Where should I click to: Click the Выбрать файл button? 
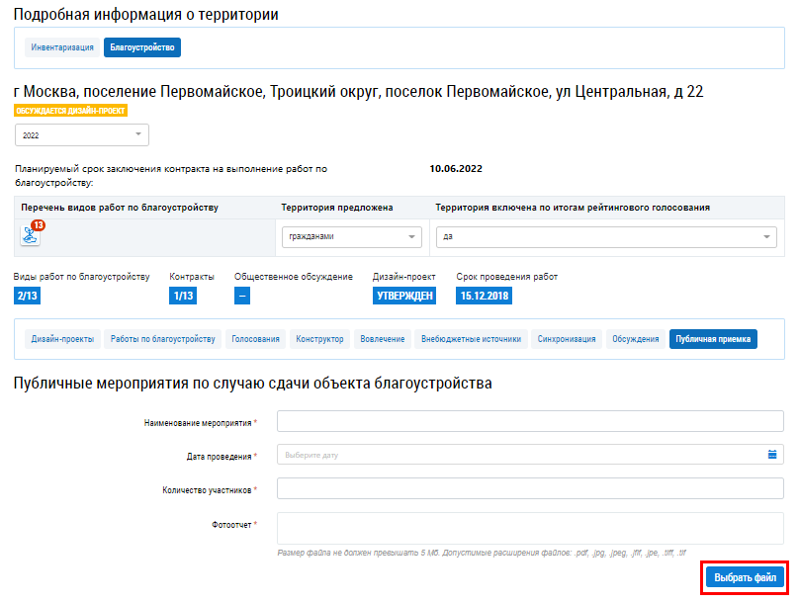click(x=745, y=577)
